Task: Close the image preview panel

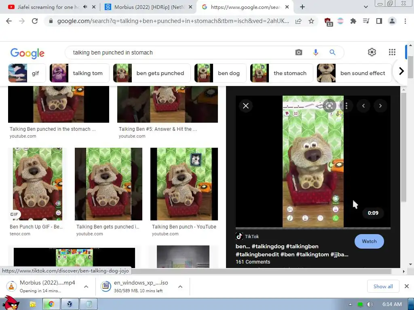Action: tap(245, 106)
